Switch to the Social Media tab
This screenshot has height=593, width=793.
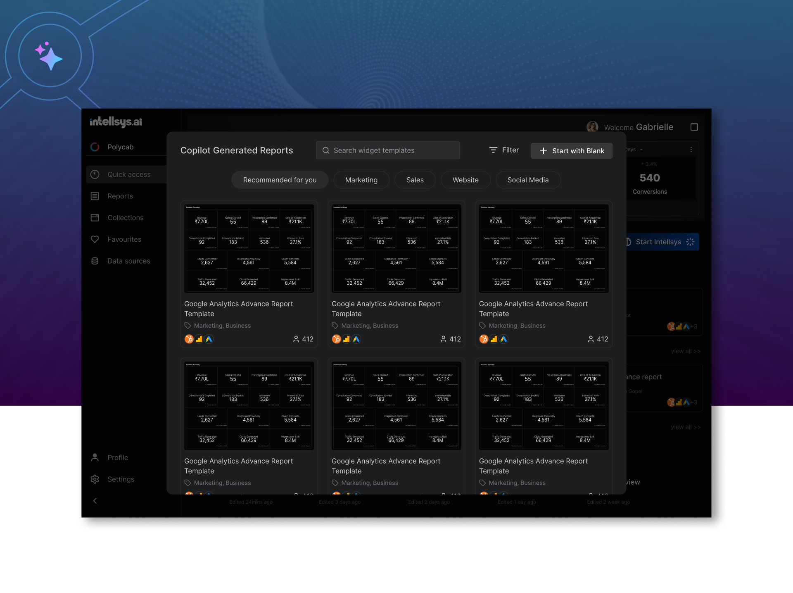tap(528, 180)
